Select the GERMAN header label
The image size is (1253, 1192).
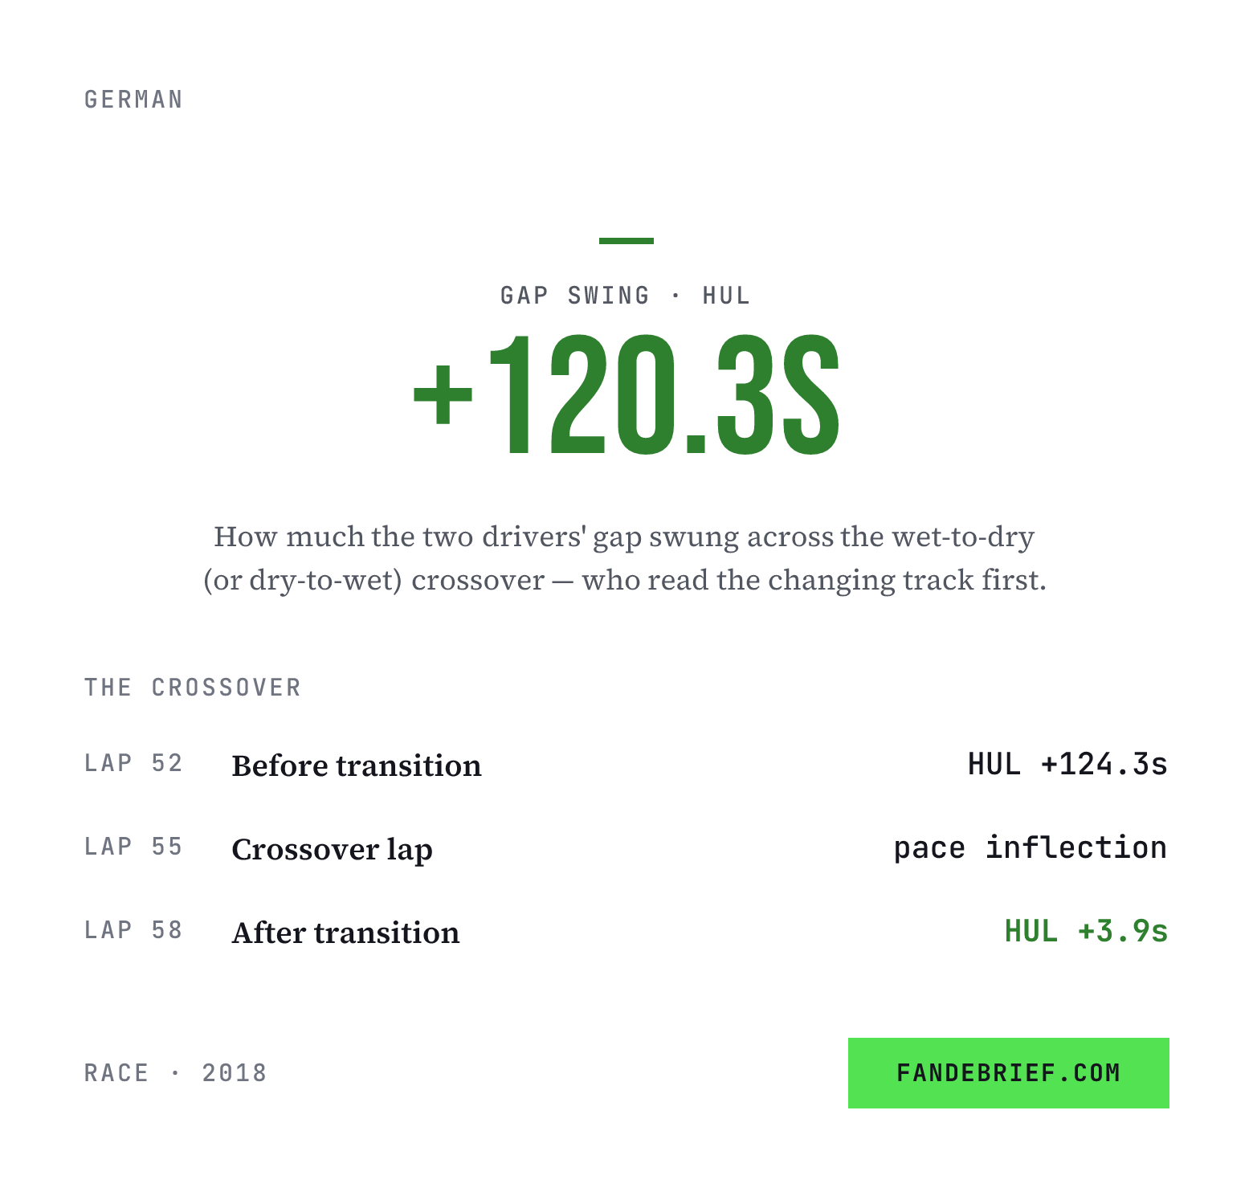(x=134, y=100)
